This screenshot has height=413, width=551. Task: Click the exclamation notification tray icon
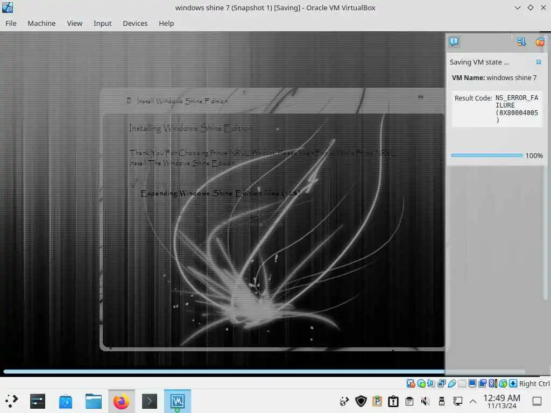coord(393,401)
